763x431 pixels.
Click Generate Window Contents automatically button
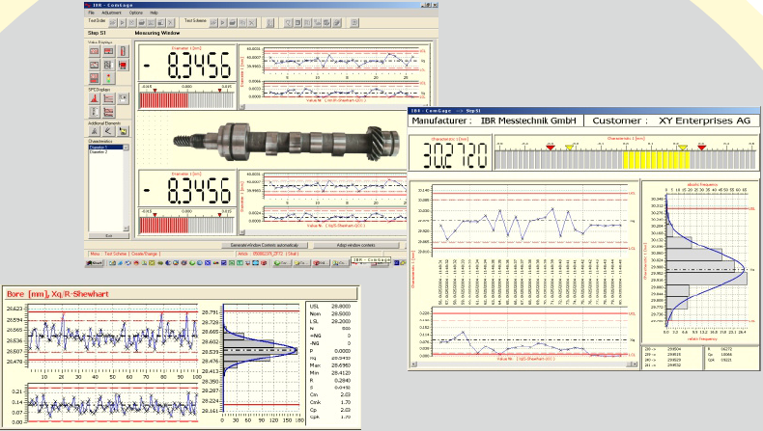pyautogui.click(x=265, y=245)
